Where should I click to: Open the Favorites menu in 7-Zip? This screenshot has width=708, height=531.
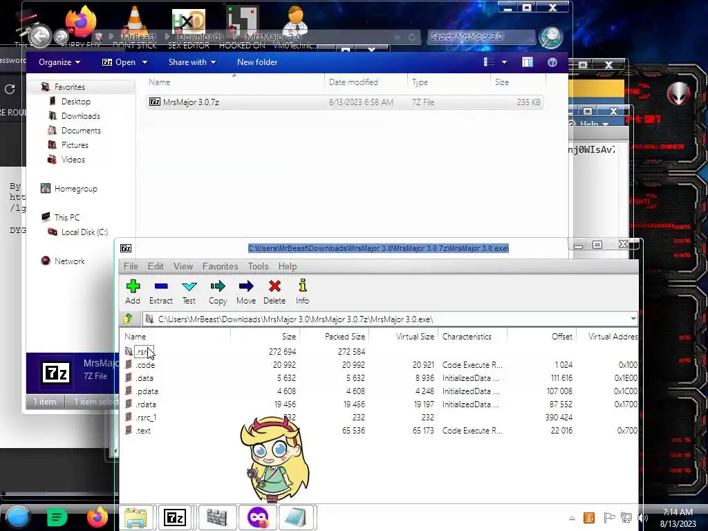click(221, 266)
